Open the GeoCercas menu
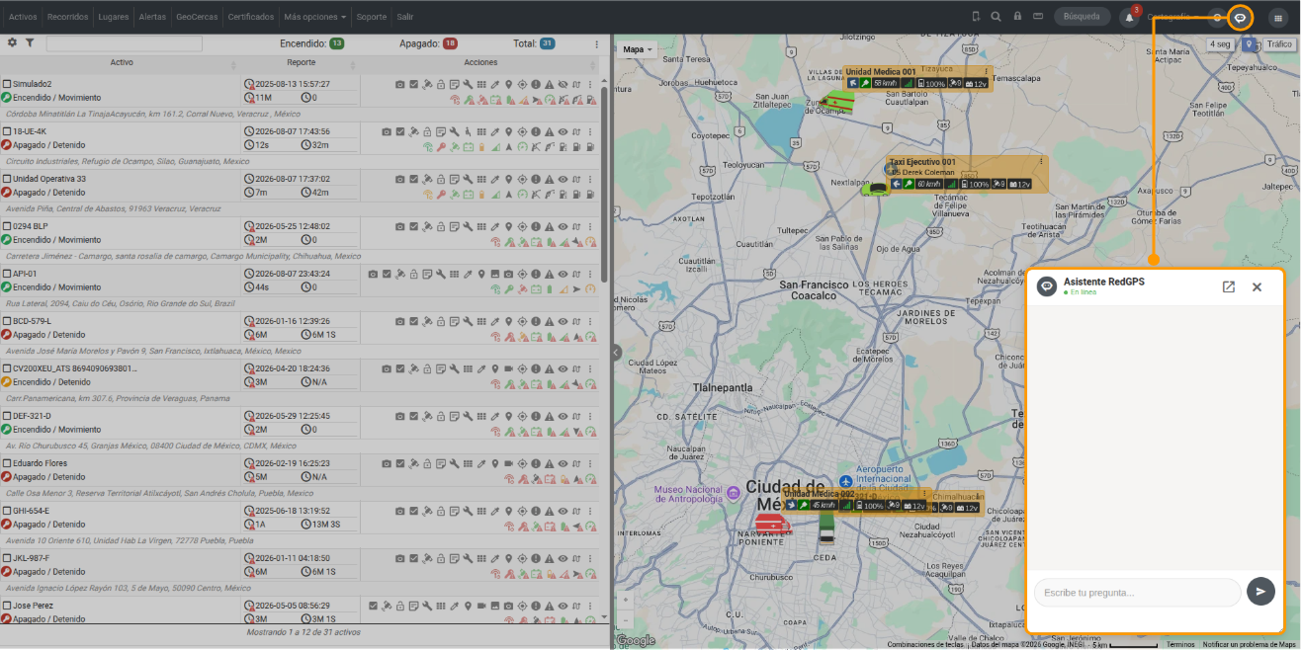 196,17
